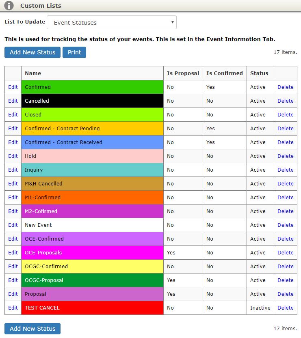Click the top Add New Status button

(32, 52)
